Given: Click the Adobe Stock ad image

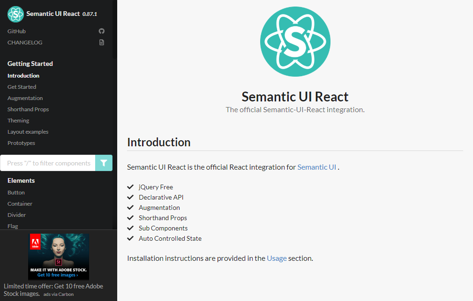Looking at the screenshot, I should click(x=59, y=257).
